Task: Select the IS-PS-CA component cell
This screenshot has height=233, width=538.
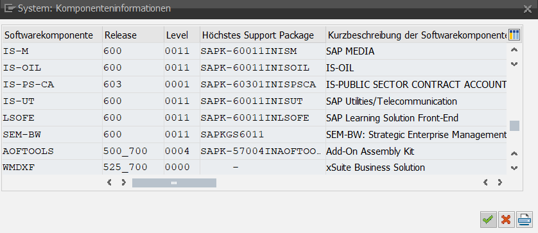Action: pyautogui.click(x=52, y=85)
